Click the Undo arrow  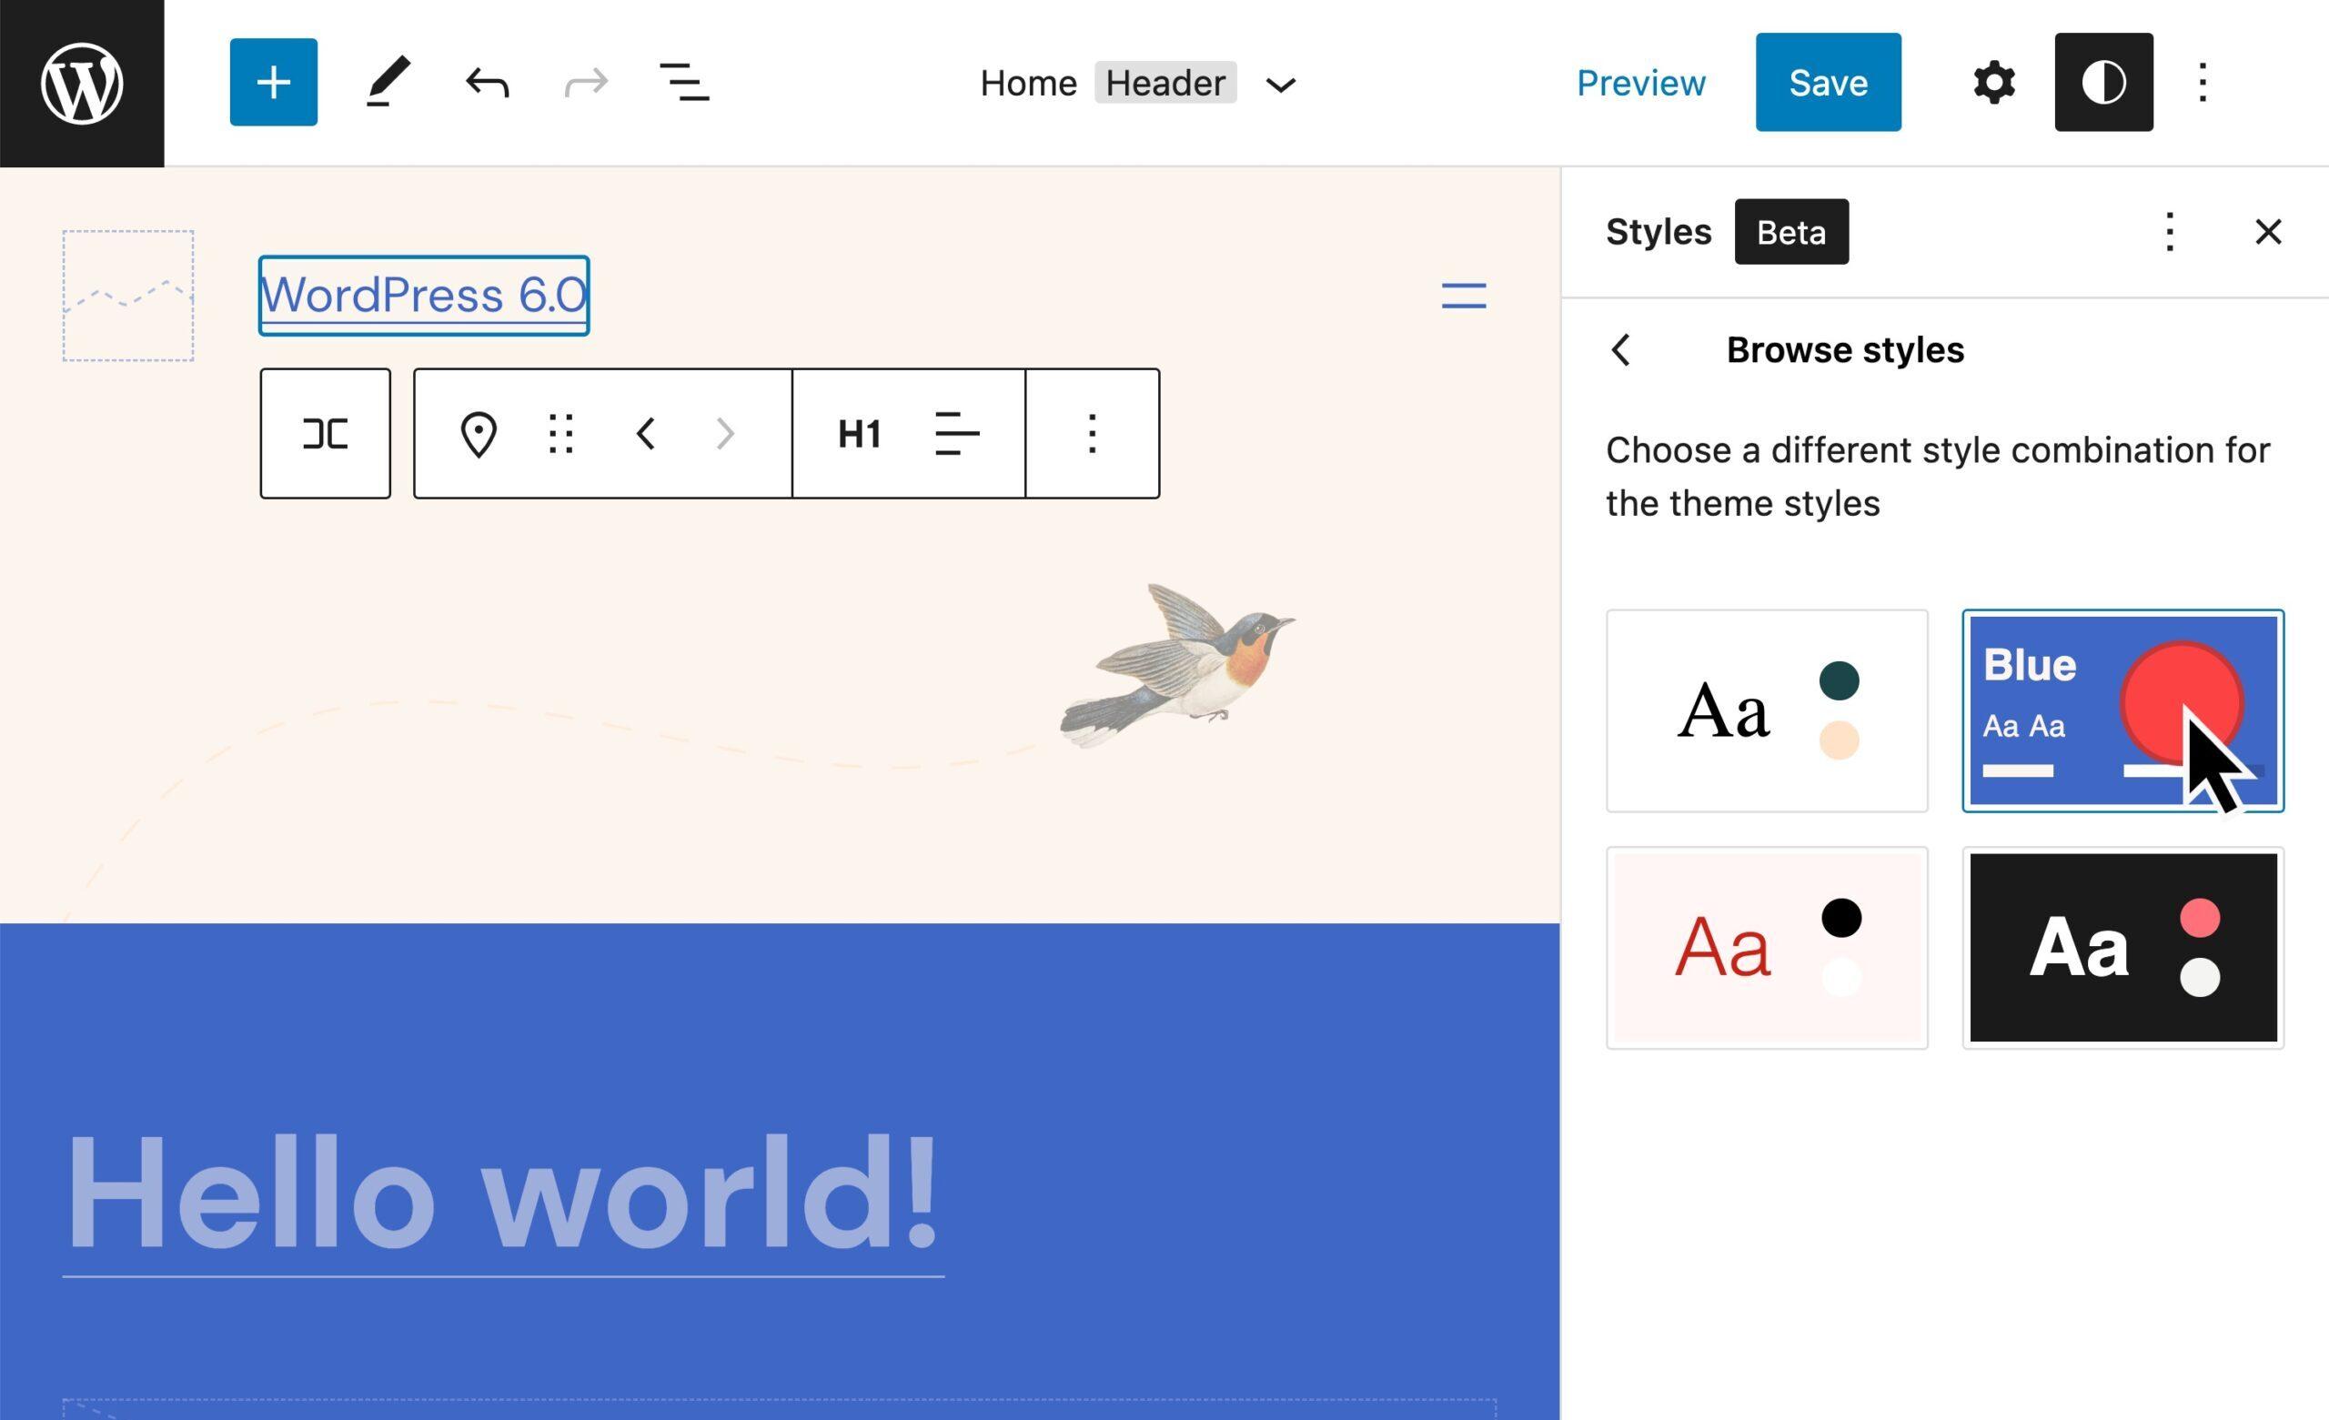(x=488, y=83)
